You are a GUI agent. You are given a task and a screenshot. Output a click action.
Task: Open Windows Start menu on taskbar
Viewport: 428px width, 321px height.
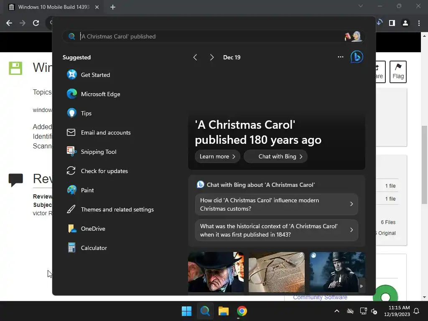coord(187,311)
